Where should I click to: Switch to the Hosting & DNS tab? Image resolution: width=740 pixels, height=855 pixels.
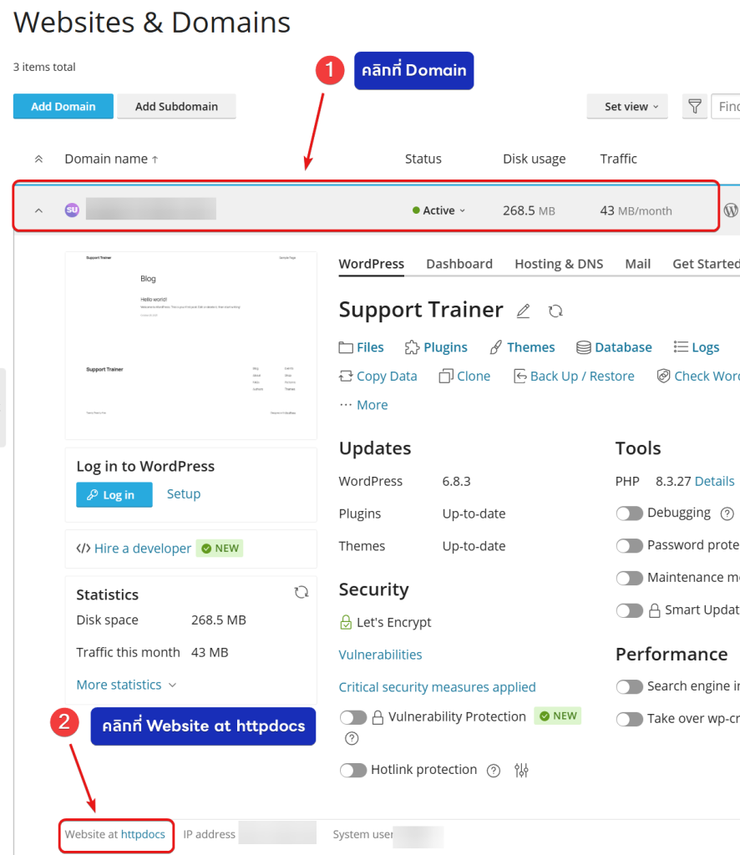coord(559,264)
